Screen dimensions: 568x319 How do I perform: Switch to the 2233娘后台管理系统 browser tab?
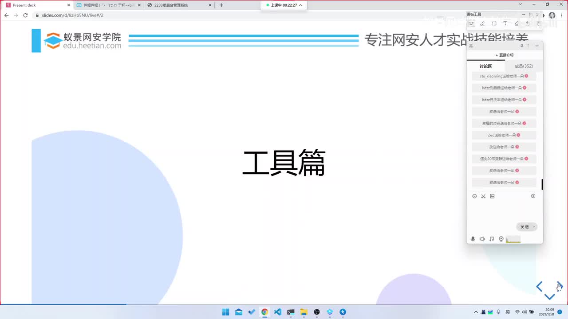[x=178, y=5]
